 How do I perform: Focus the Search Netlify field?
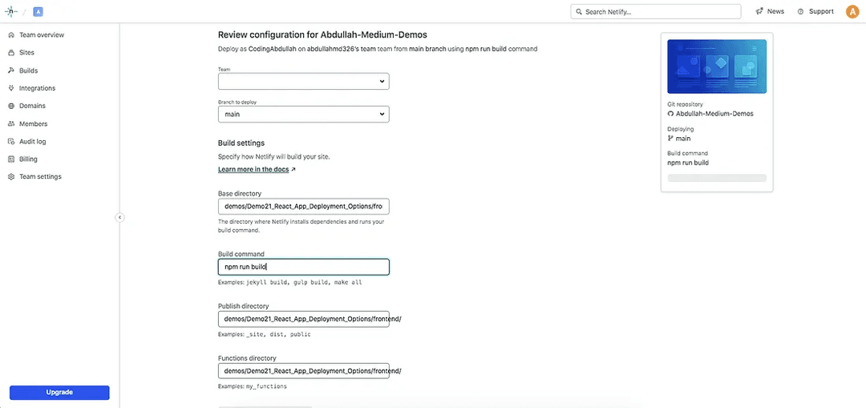tap(655, 11)
